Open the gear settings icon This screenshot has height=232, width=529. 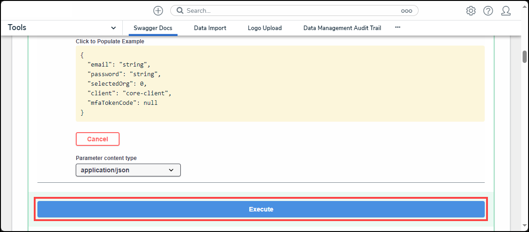471,11
